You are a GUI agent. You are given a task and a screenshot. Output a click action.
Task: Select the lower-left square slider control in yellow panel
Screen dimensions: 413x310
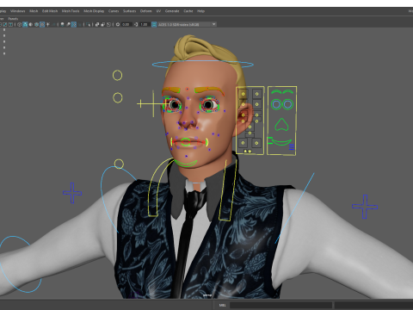(x=243, y=143)
